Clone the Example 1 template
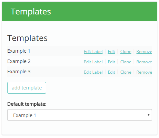 click(x=126, y=52)
